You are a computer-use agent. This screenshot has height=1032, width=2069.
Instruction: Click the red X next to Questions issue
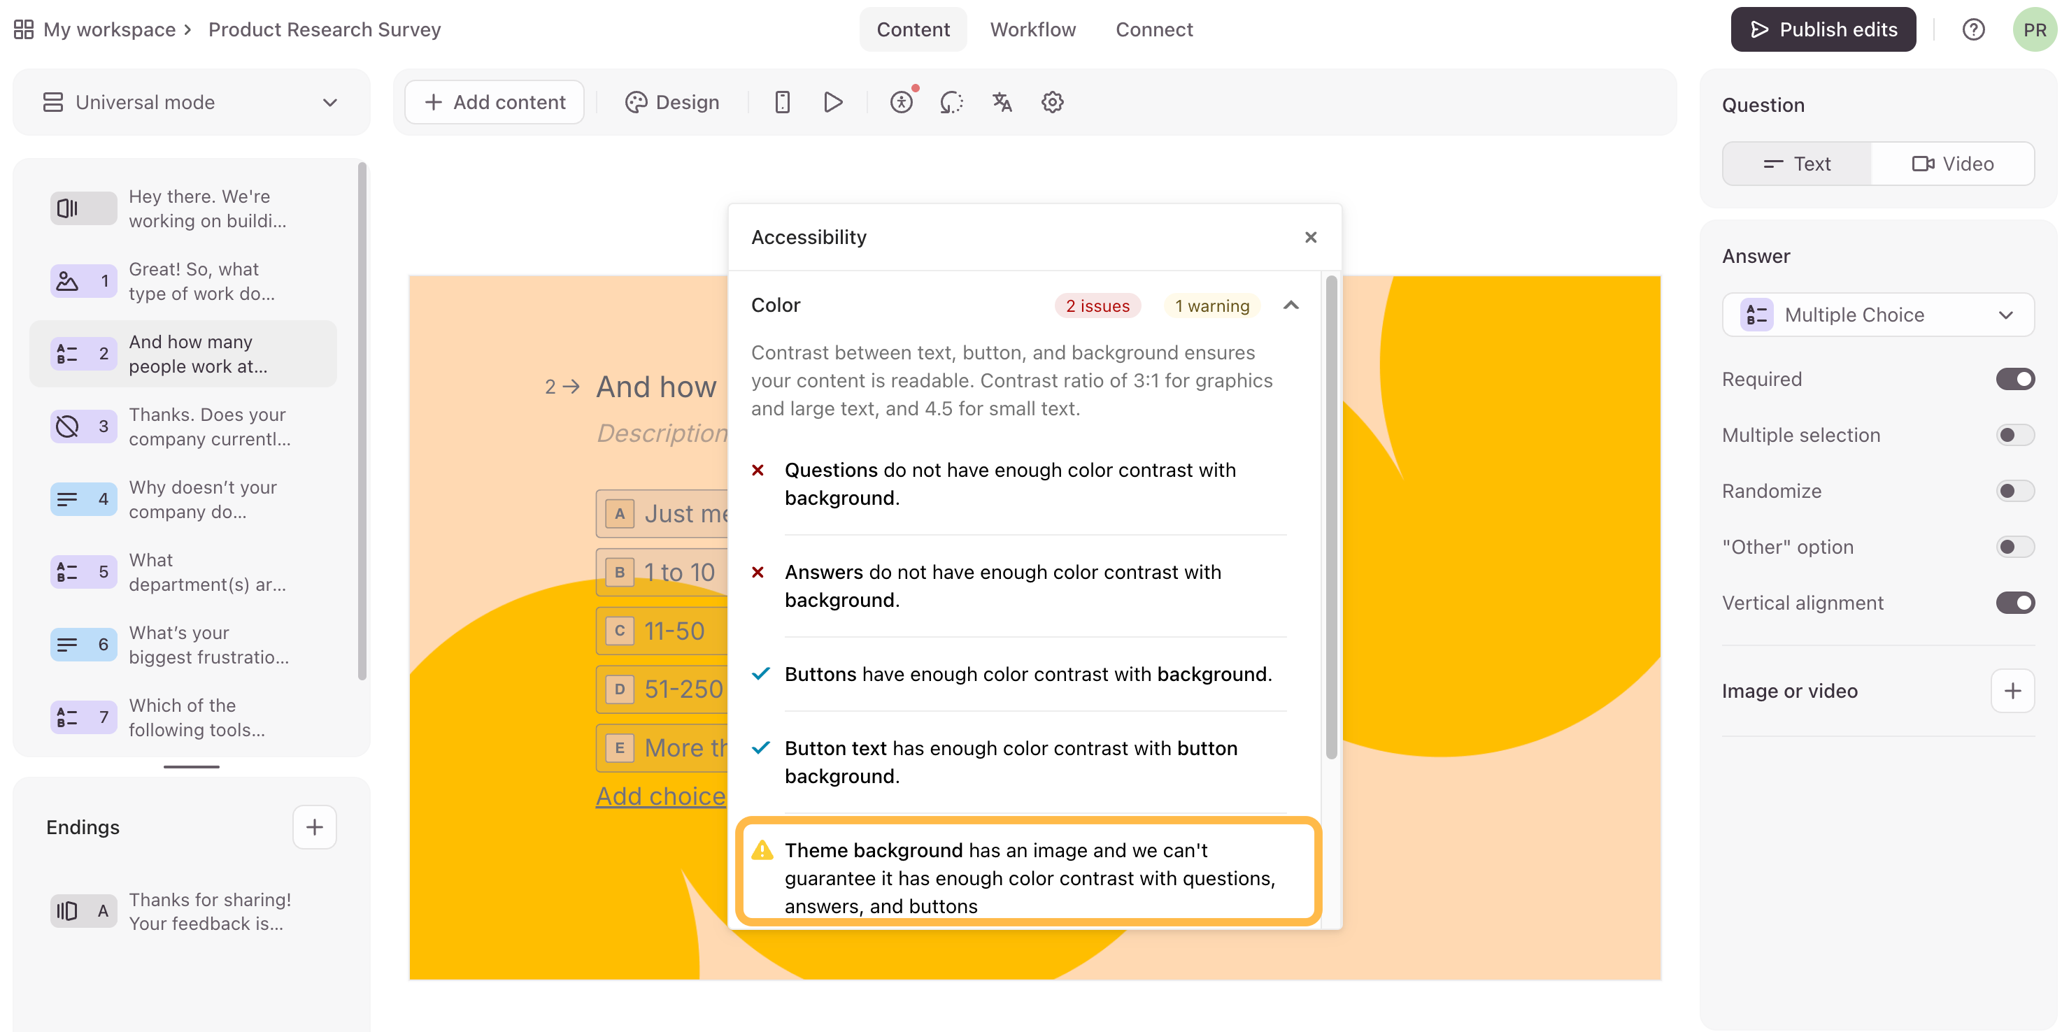(758, 470)
